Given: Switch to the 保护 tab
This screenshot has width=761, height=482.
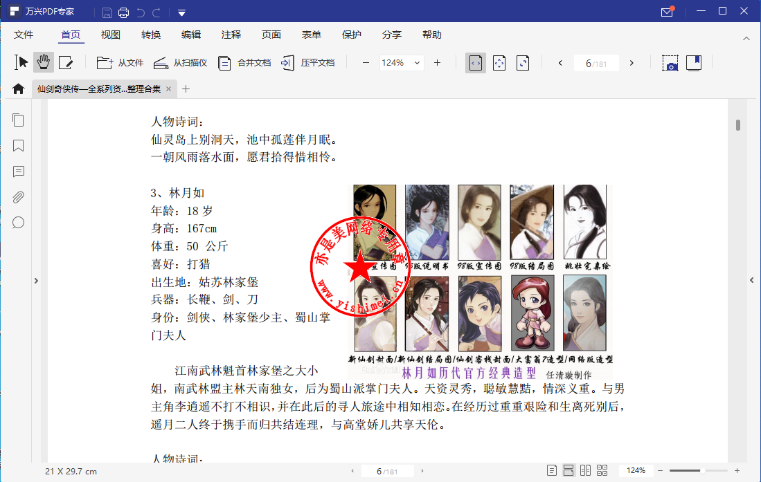Looking at the screenshot, I should 351,35.
